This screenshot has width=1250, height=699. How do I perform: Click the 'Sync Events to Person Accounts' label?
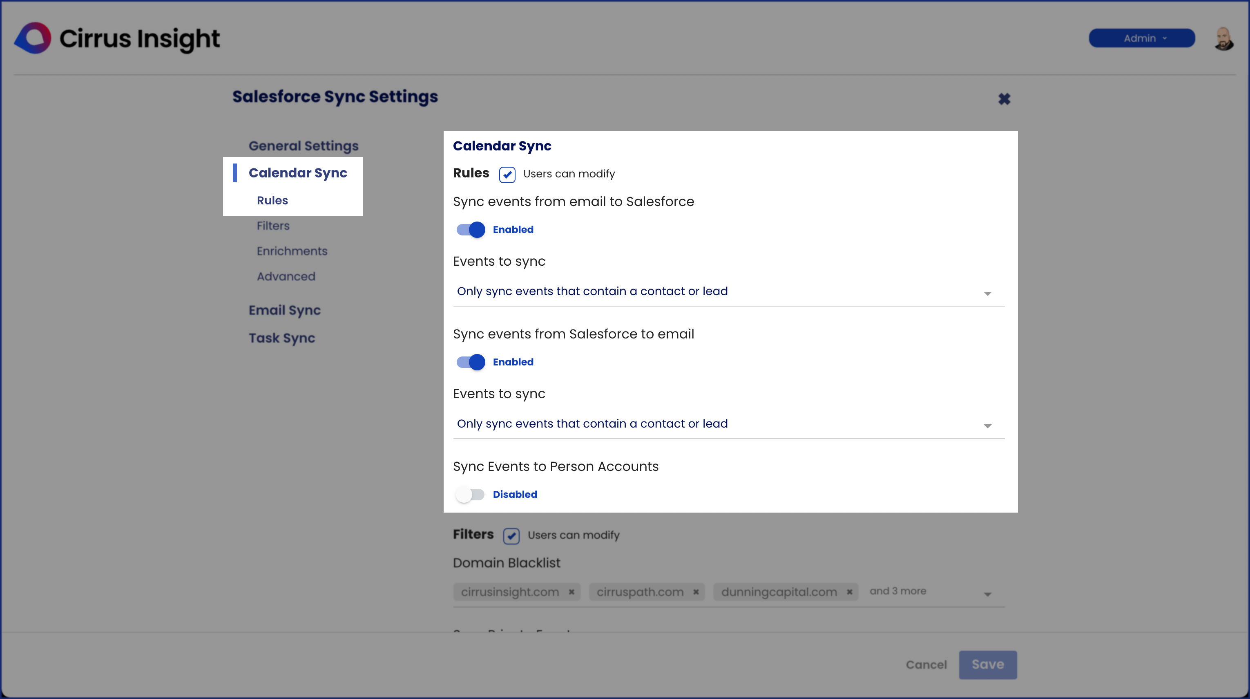pos(556,466)
